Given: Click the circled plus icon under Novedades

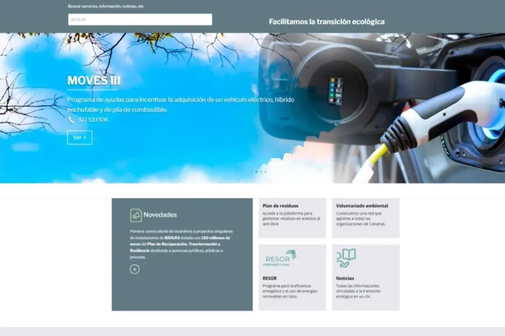Looking at the screenshot, I should coord(135,269).
